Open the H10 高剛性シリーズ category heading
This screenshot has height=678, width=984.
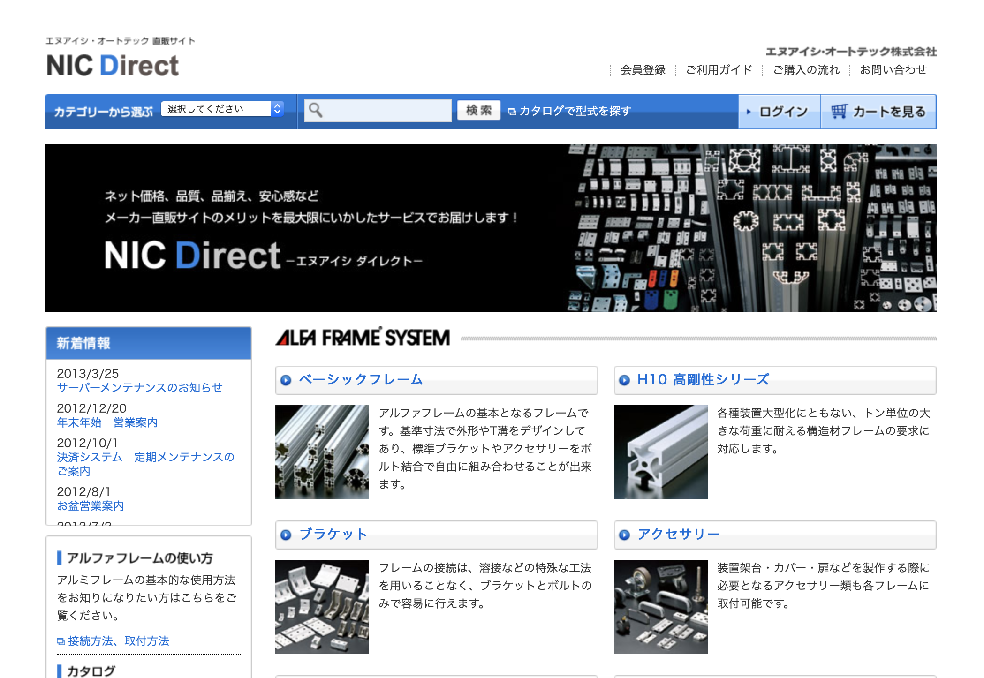(x=704, y=379)
